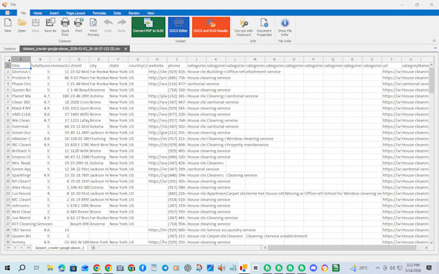Open Print Preview
This screenshot has height=274, width=439.
tap(93, 27)
